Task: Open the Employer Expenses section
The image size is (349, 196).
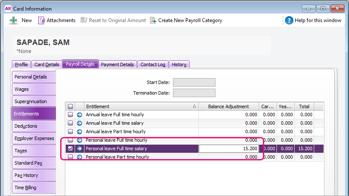Action: [x=34, y=138]
